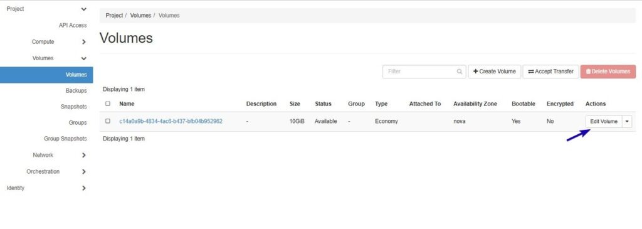Click the Edit Volume button
Screen dimensions: 642x229
coord(604,121)
